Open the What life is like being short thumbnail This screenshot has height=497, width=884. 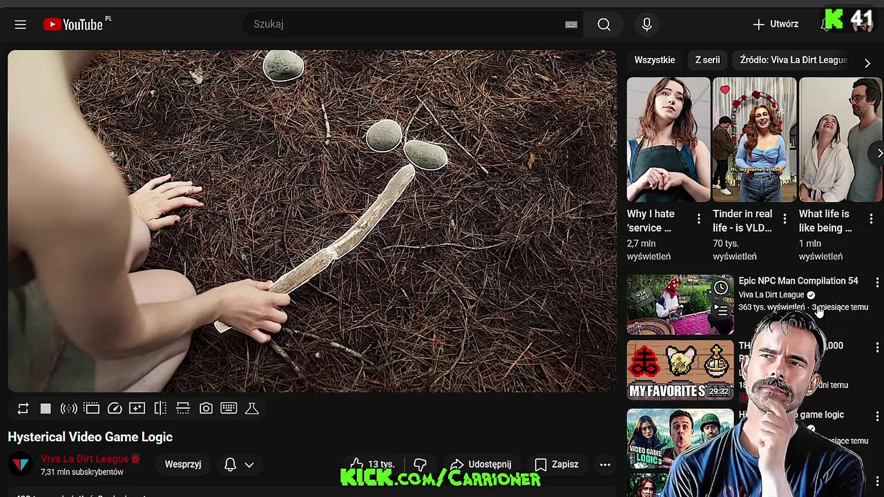coord(840,139)
